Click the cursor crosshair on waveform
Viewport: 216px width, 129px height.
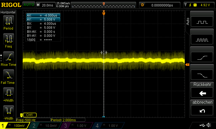[104, 52]
